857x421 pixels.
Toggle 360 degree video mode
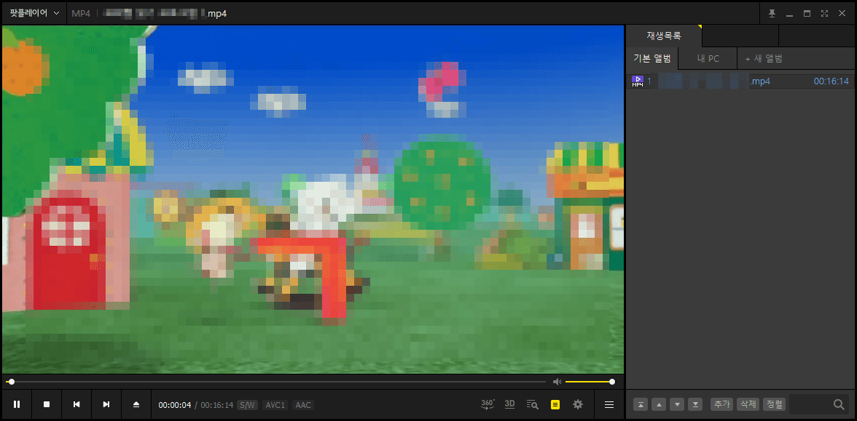click(487, 404)
